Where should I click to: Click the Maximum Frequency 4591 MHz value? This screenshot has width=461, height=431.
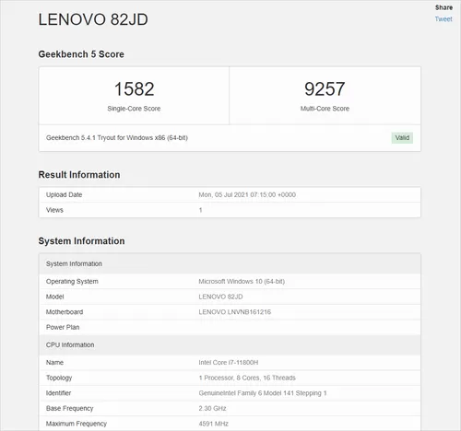[x=213, y=424]
